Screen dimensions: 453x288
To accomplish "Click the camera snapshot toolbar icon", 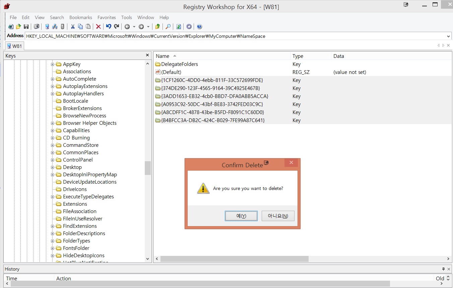I will coord(37,27).
